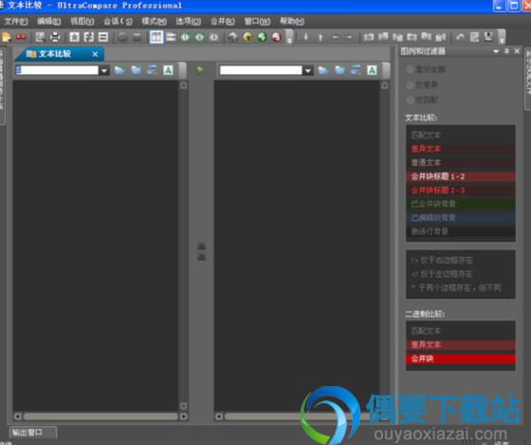Open the 帮助 menu

click(292, 22)
